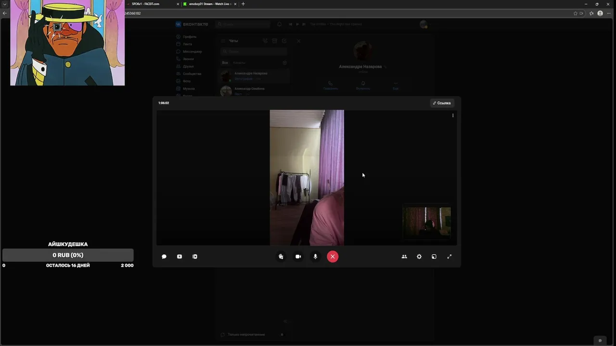Image resolution: width=616 pixels, height=346 pixels.
Task: Open Мессенджер in VK sidebar
Action: click(189, 51)
